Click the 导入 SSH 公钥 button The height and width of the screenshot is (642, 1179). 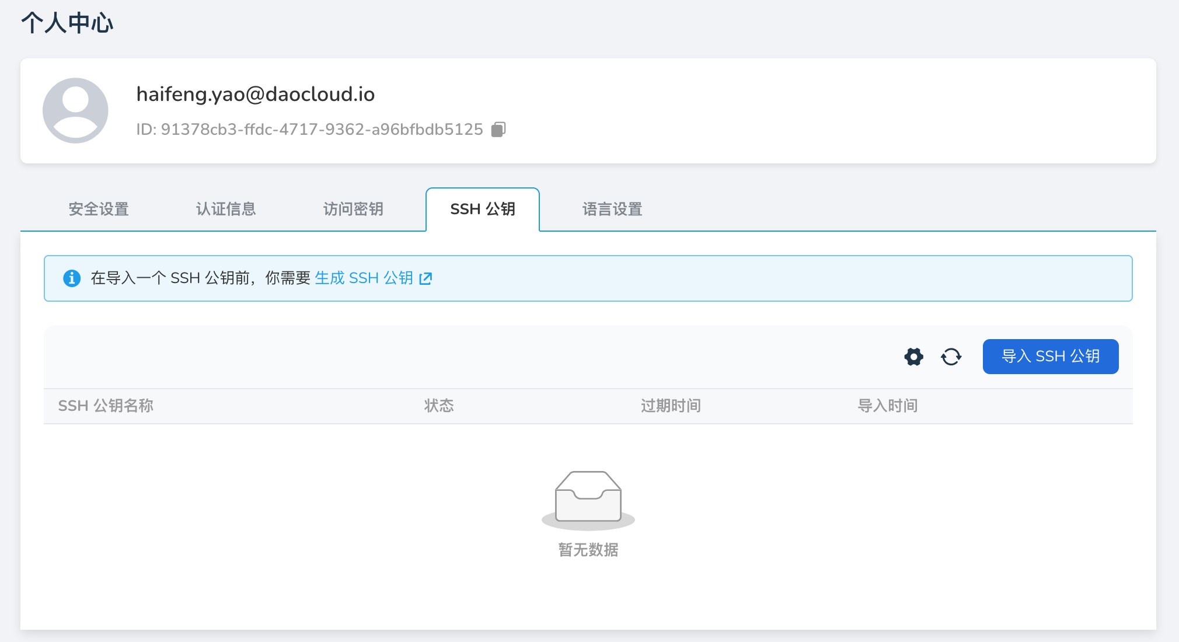1050,357
